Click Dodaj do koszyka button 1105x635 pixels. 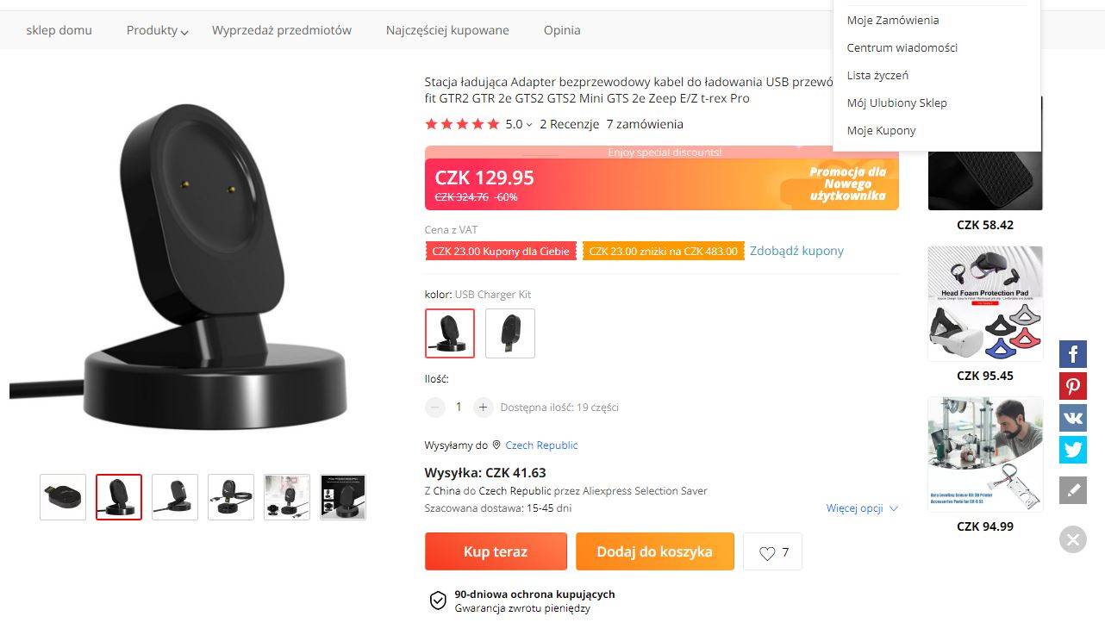click(x=655, y=551)
